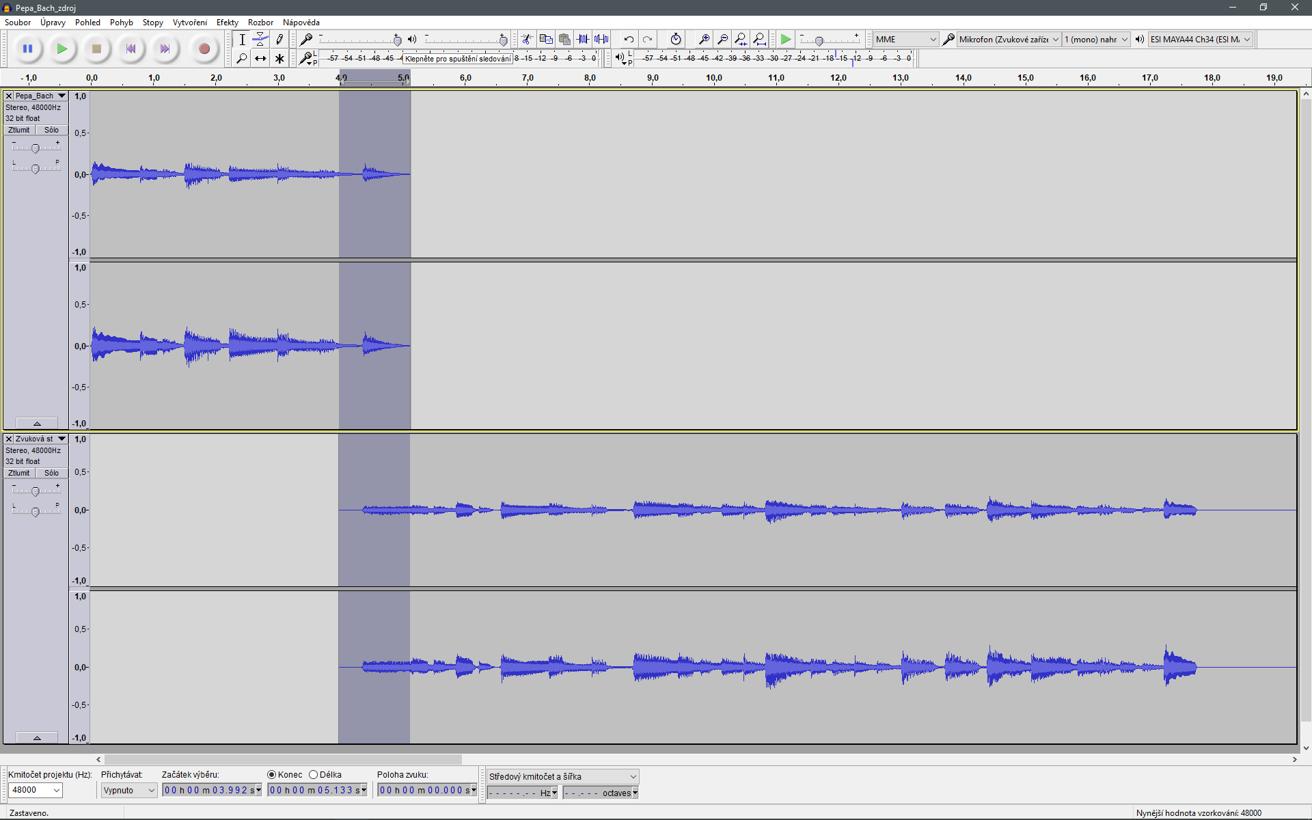
Task: Zoom out on the timeline
Action: [722, 39]
